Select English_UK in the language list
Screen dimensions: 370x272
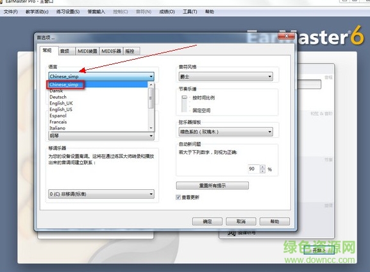tap(98, 103)
